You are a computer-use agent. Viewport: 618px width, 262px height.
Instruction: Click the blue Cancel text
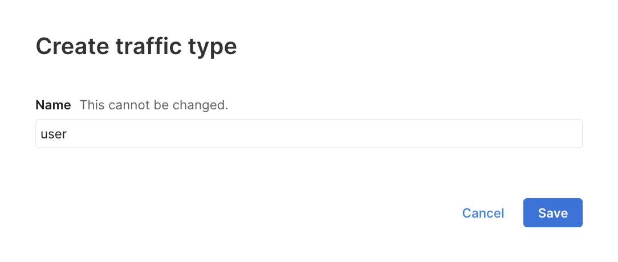coord(483,213)
